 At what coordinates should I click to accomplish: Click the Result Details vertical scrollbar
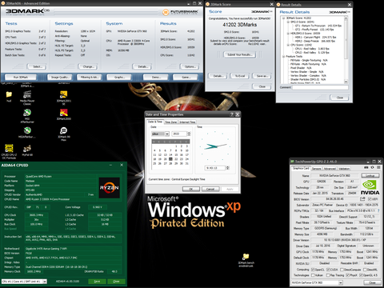click(x=346, y=50)
